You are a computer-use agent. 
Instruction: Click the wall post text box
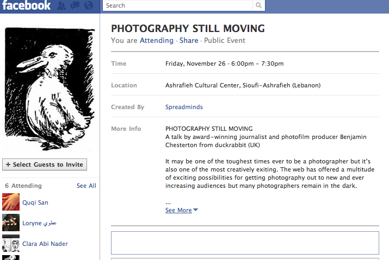point(245,243)
